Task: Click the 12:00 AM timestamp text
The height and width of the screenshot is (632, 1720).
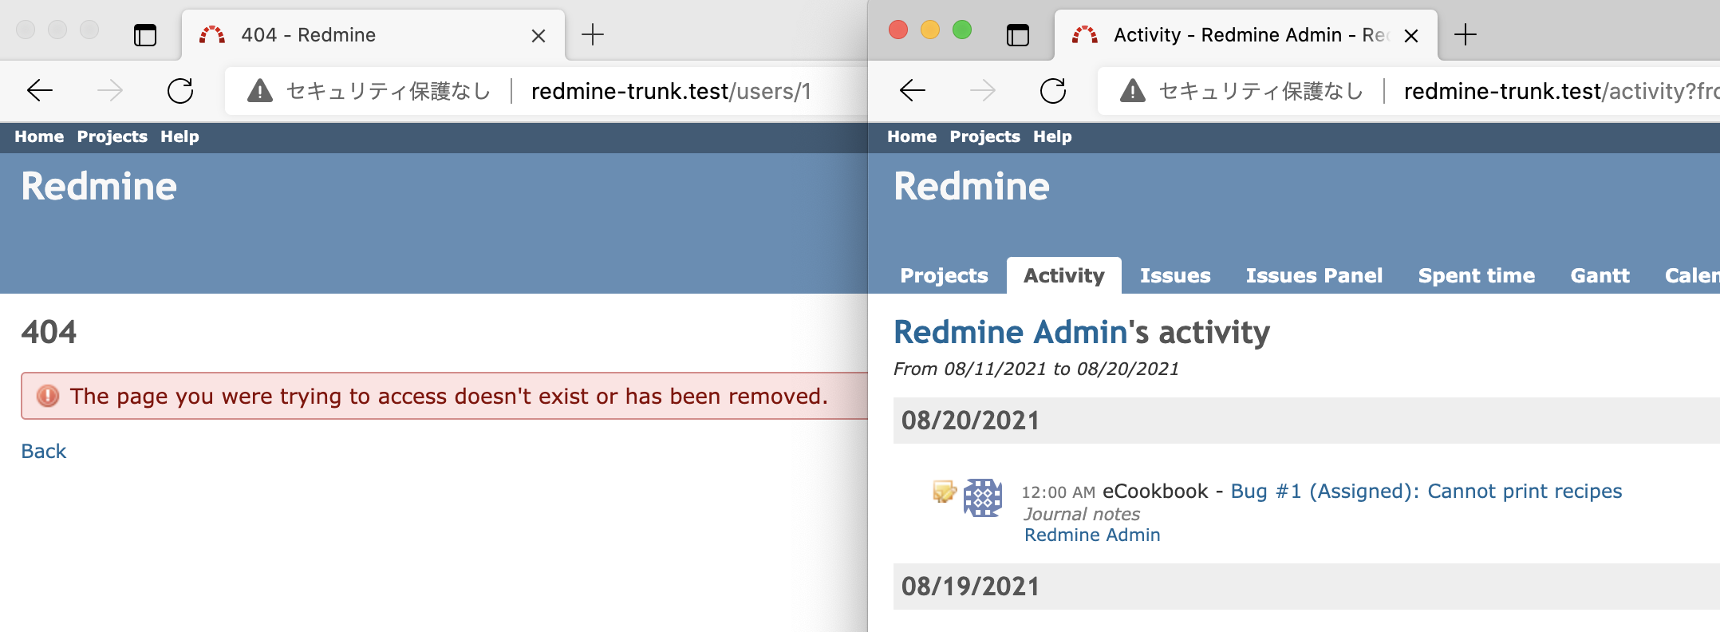Action: tap(1059, 492)
